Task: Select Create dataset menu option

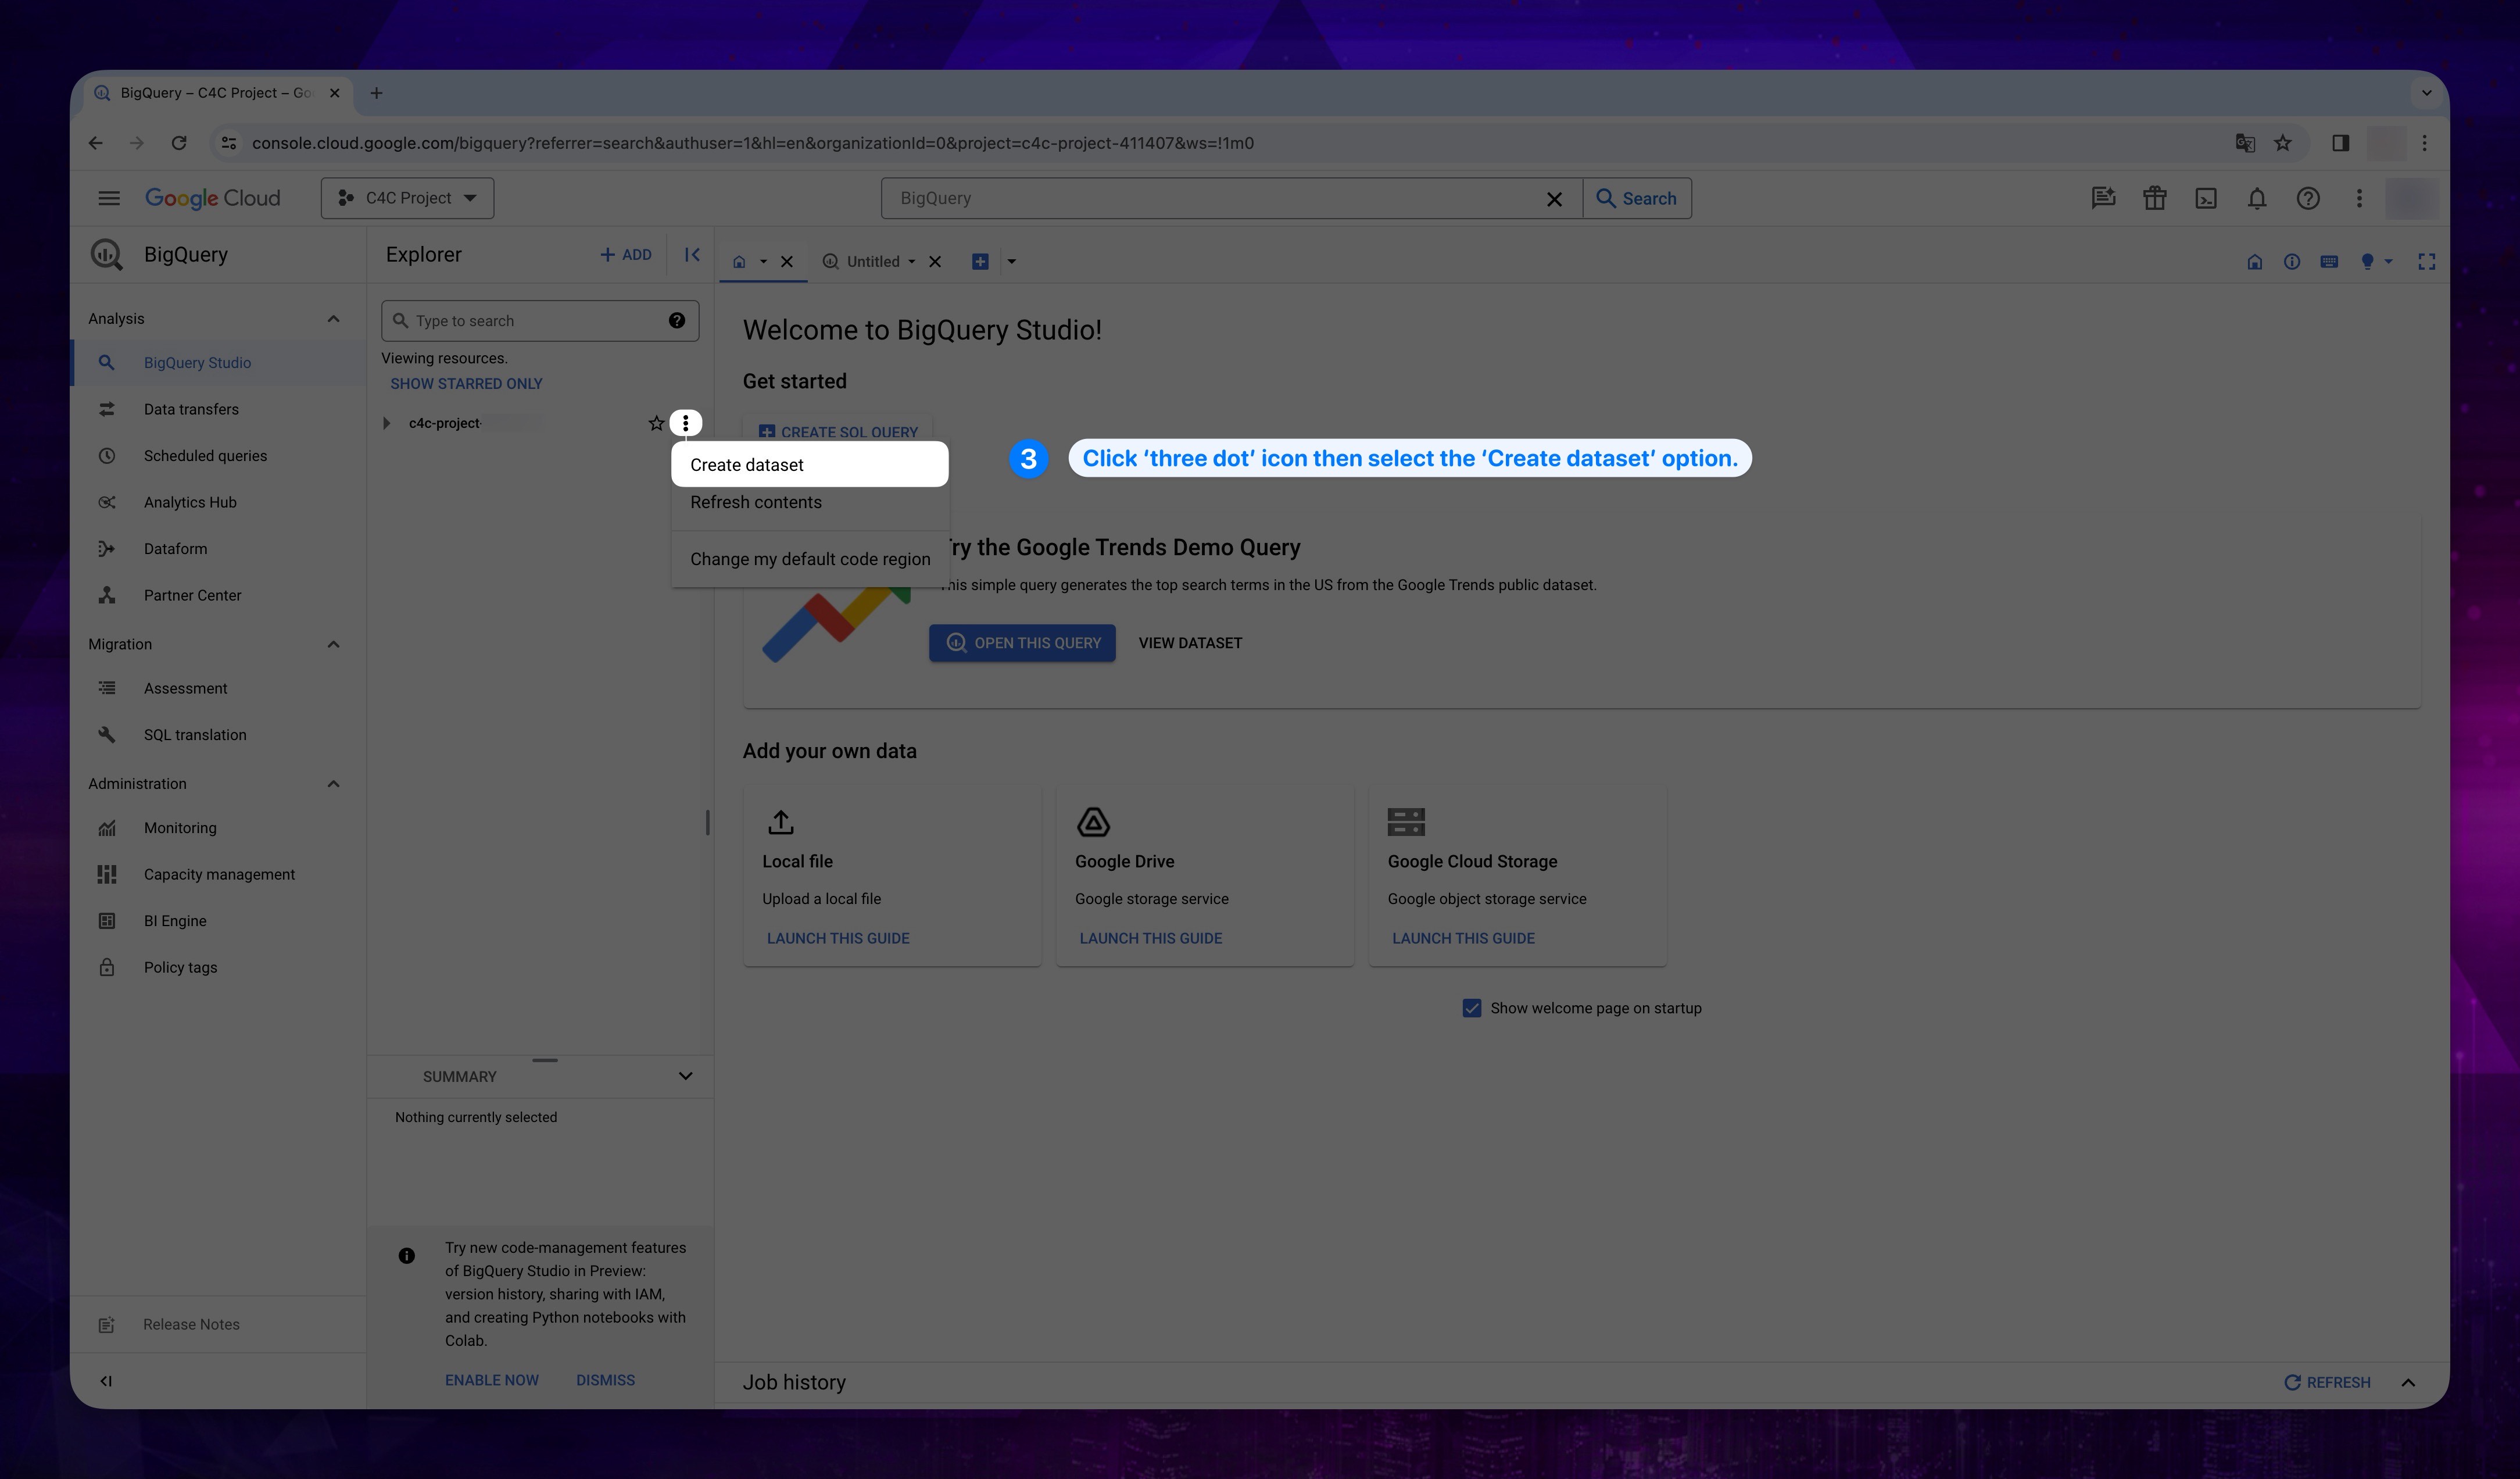Action: point(809,464)
